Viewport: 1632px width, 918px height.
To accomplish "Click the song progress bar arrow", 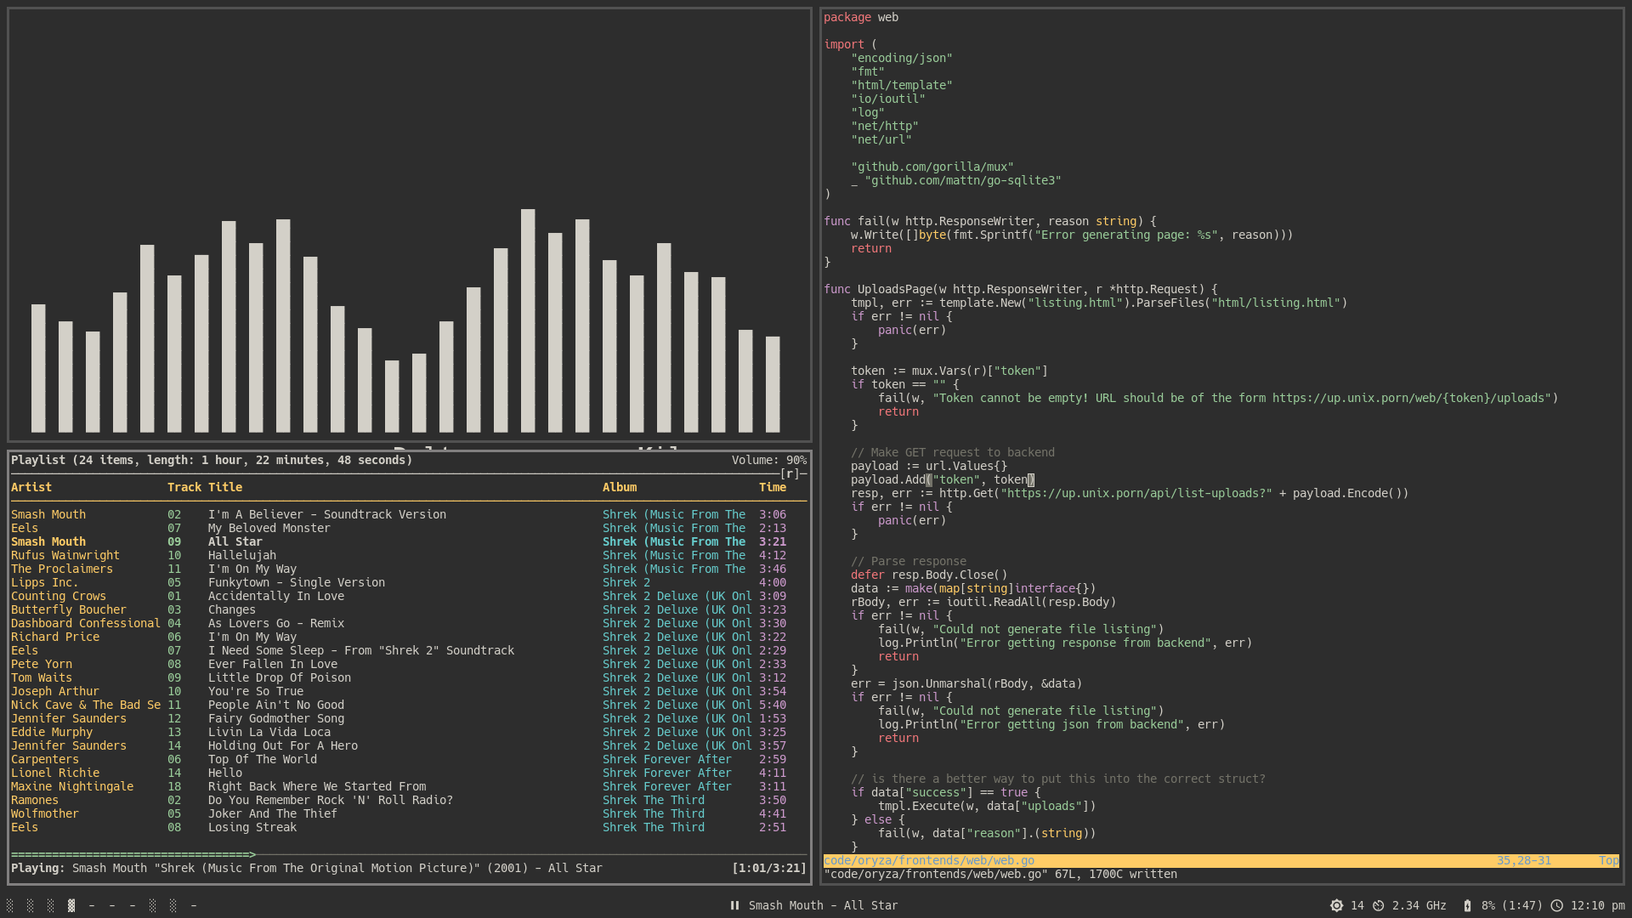I will (252, 854).
